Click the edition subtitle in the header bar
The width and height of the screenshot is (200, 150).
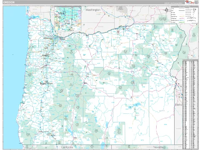[174, 3]
